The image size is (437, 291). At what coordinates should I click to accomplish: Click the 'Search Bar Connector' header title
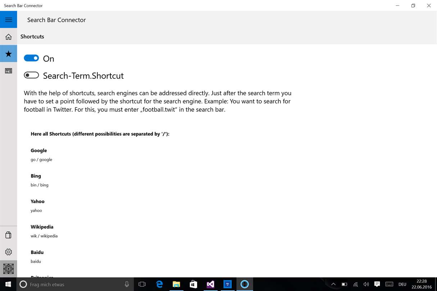tap(56, 20)
